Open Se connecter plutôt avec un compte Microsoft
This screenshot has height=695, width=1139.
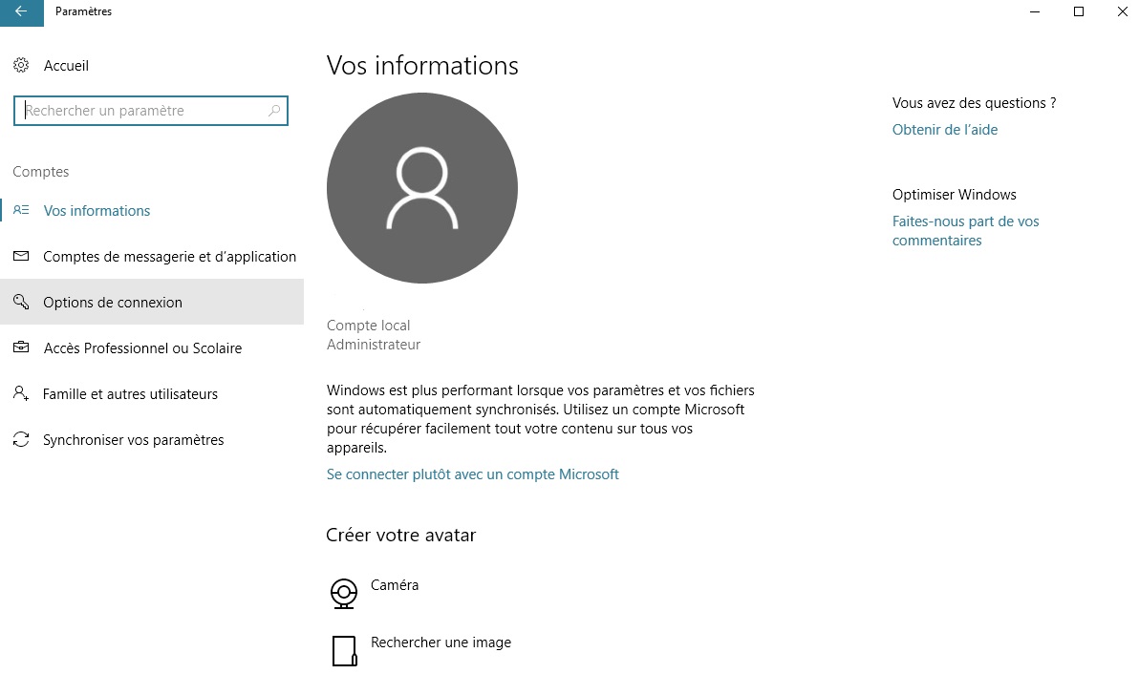[472, 474]
